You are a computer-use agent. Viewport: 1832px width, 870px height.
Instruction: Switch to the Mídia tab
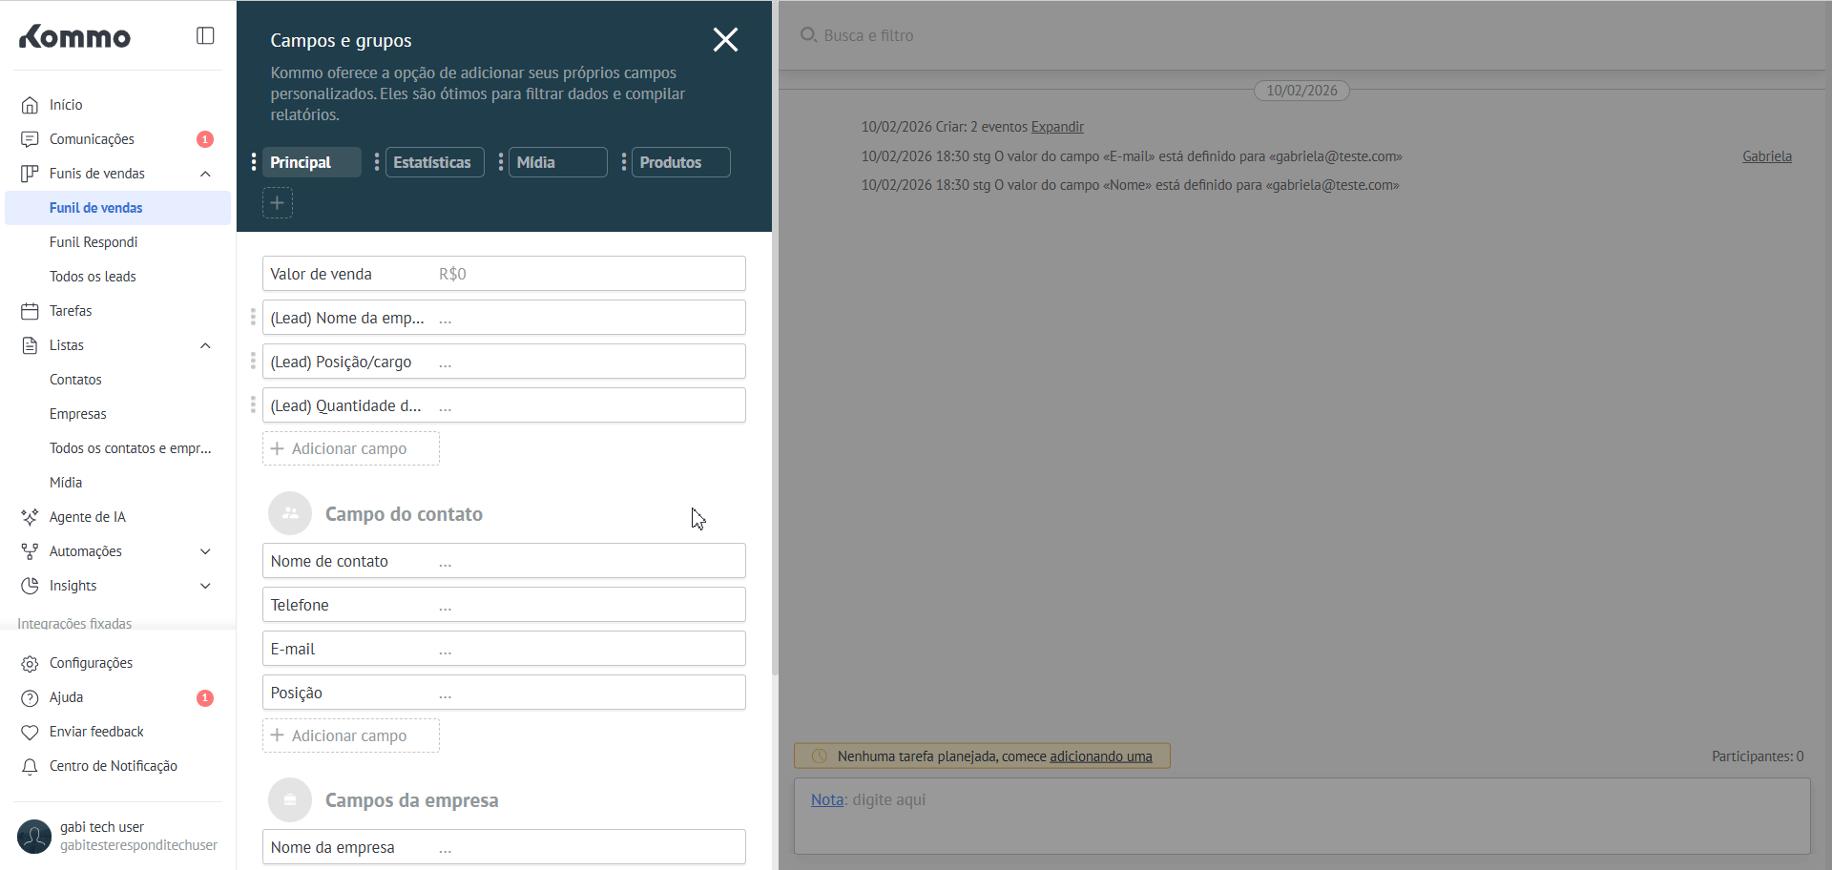pyautogui.click(x=558, y=162)
